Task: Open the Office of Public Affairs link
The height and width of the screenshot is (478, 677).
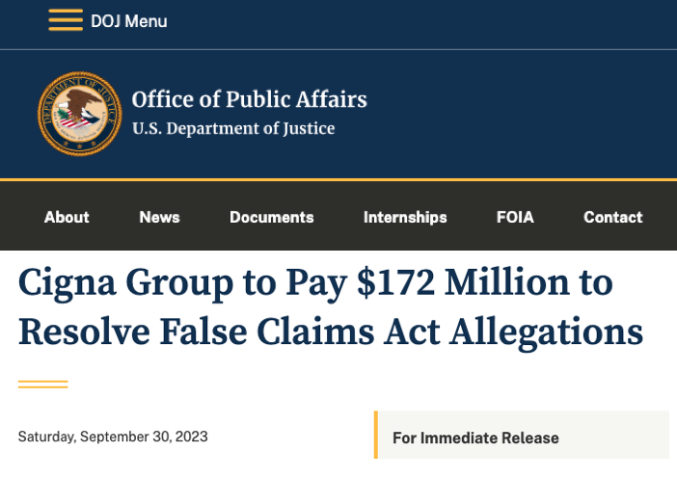Action: pos(249,99)
